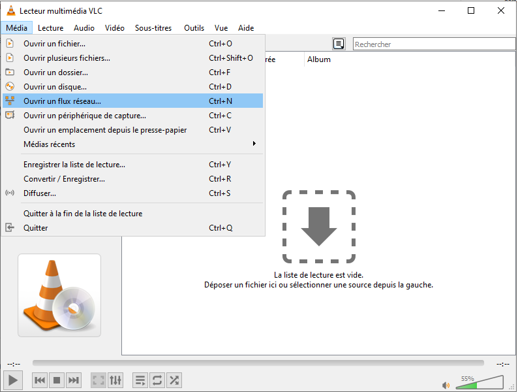Close the VLC window

click(x=501, y=10)
